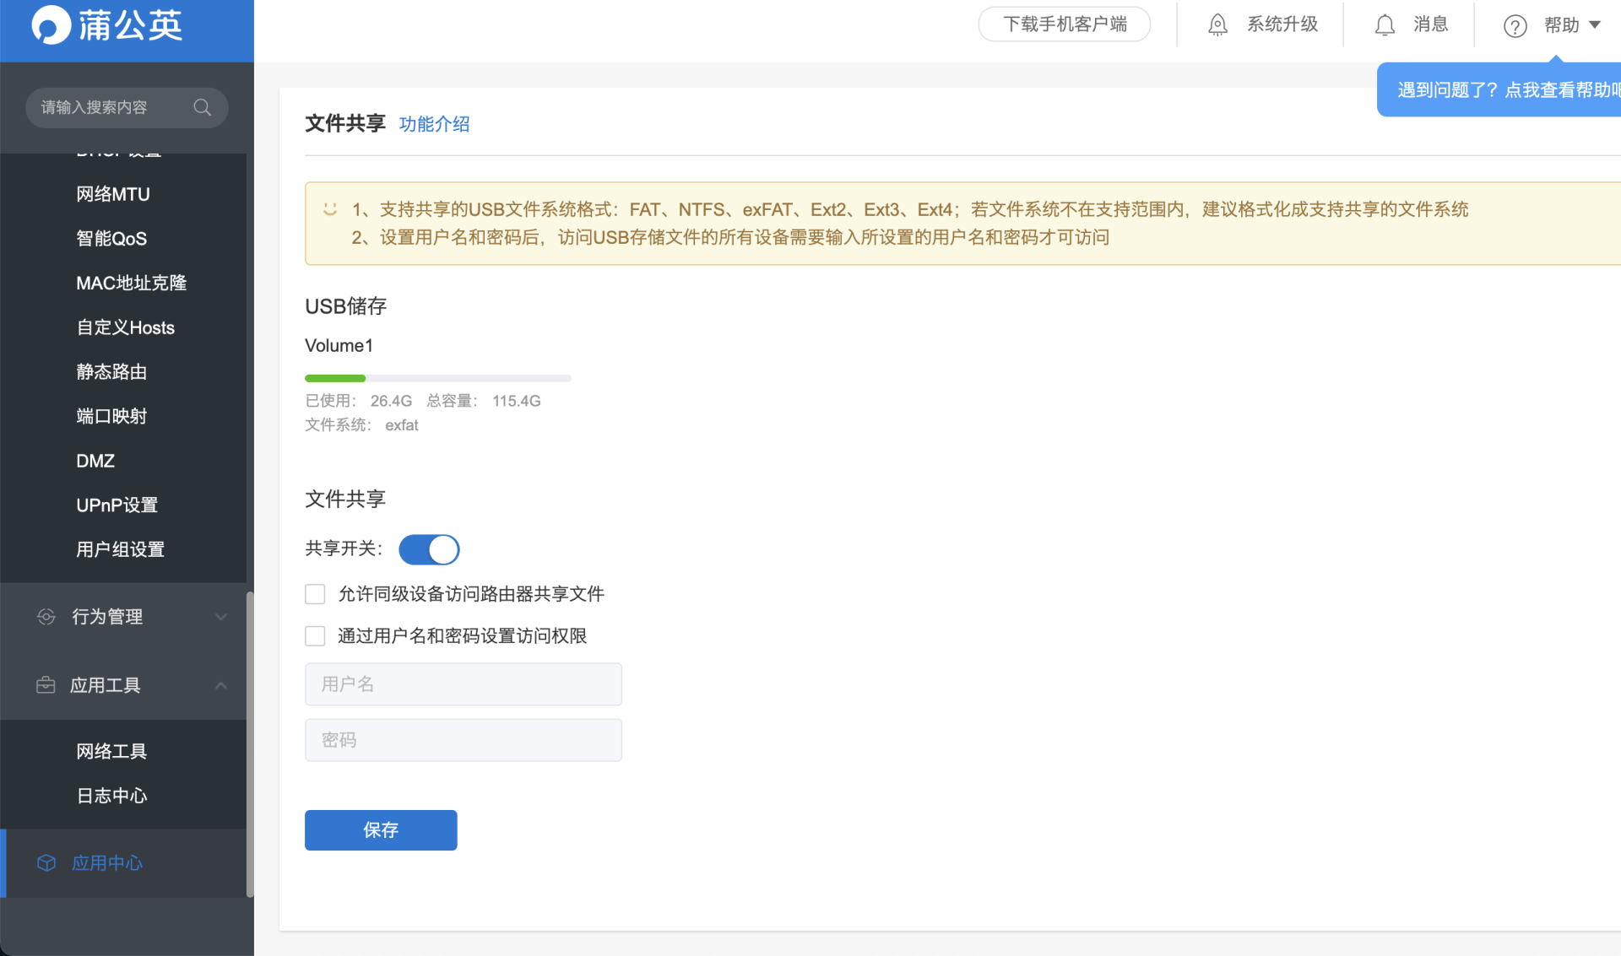Select 日志中心 in sidebar
The width and height of the screenshot is (1621, 956).
click(x=111, y=796)
